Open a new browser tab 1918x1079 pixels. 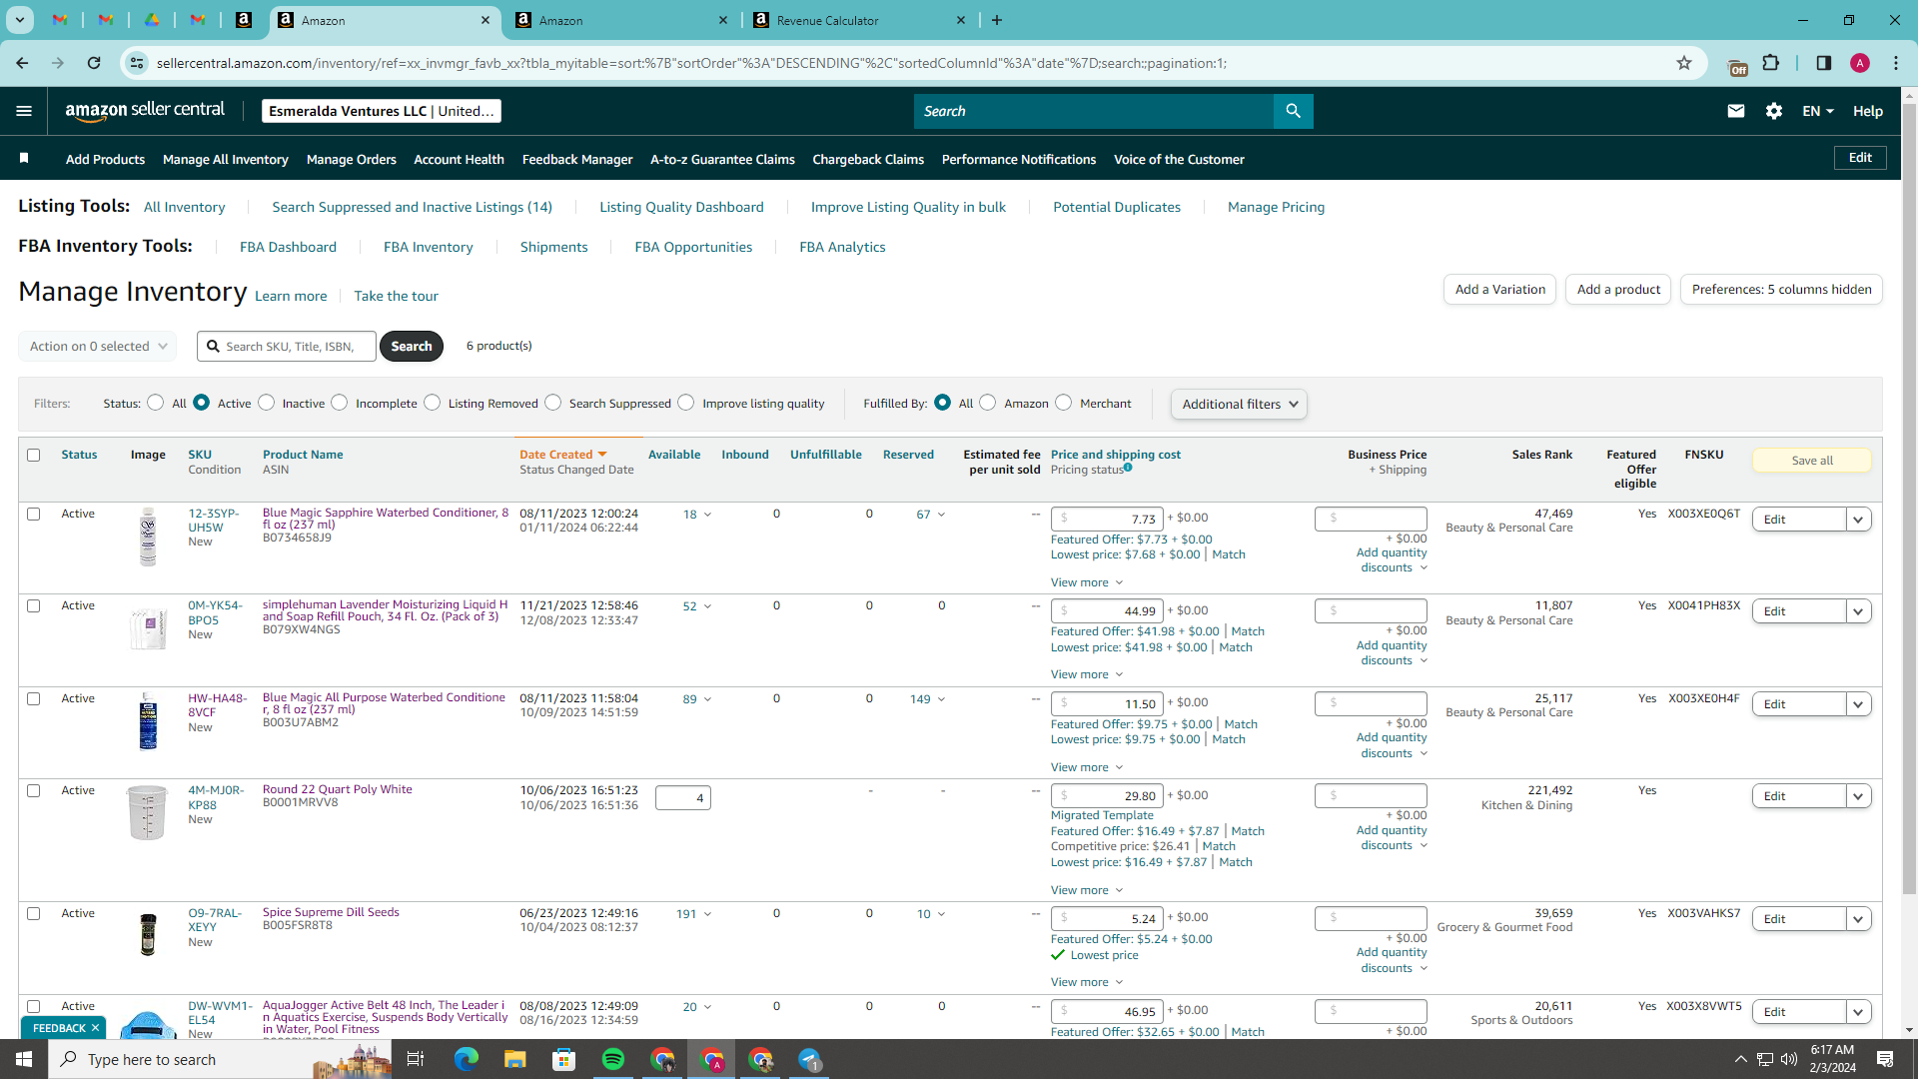996,20
